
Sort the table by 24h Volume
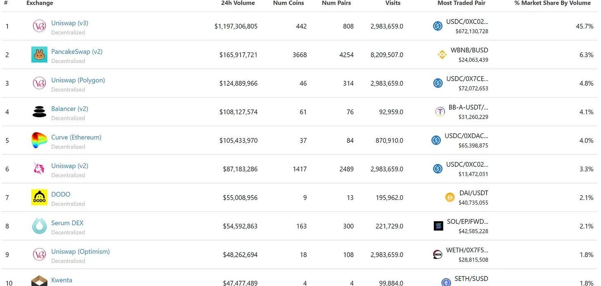[238, 3]
